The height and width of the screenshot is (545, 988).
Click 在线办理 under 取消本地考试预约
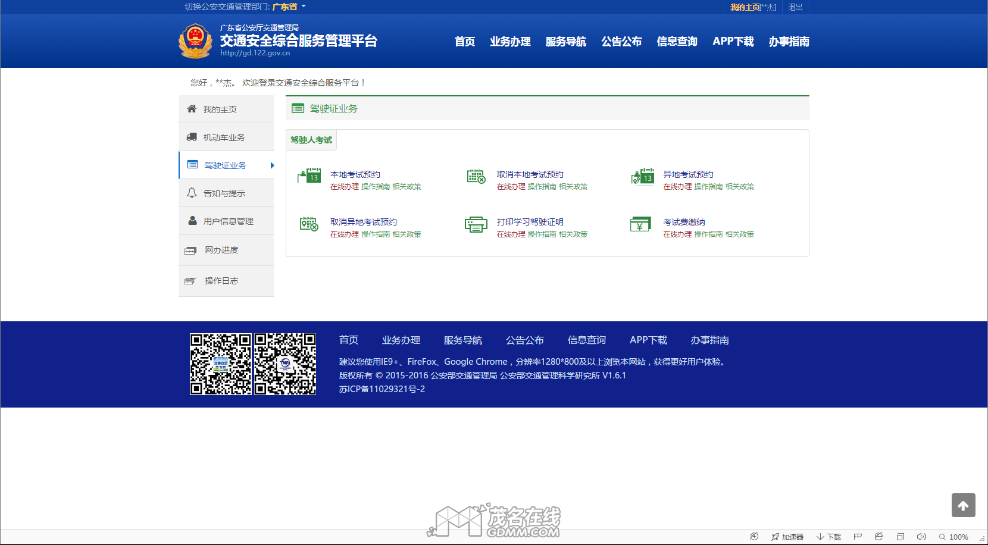point(511,186)
